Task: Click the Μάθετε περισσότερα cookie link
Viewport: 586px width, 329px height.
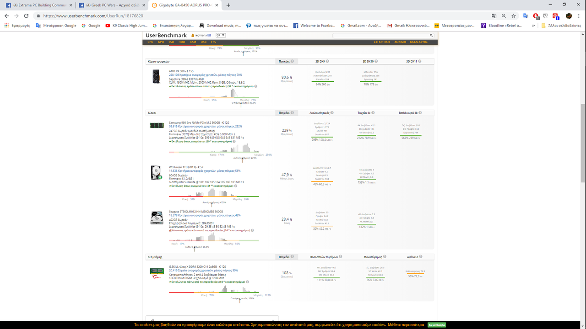Action: click(x=406, y=325)
